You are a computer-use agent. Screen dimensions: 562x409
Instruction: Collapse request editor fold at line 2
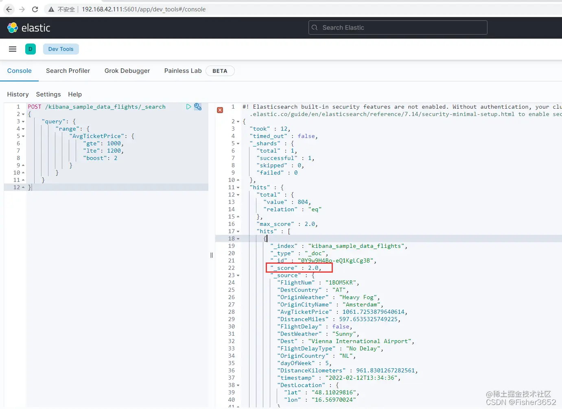click(23, 114)
